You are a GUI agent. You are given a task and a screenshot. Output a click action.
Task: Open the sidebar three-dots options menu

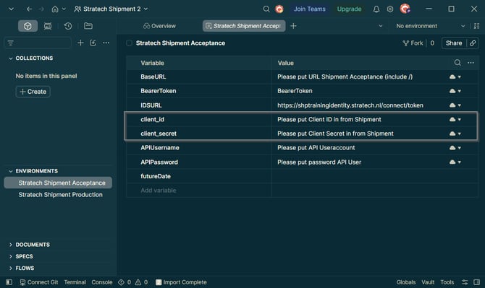tap(106, 43)
